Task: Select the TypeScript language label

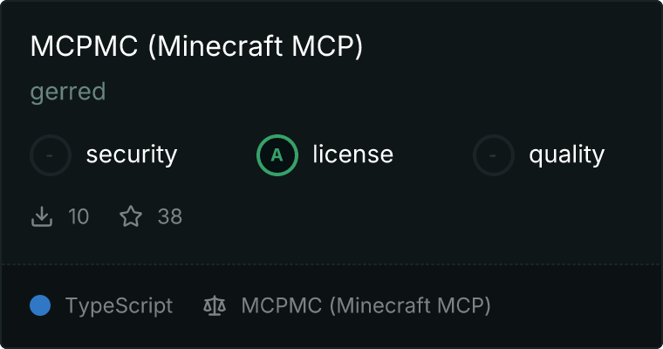Action: 119,306
